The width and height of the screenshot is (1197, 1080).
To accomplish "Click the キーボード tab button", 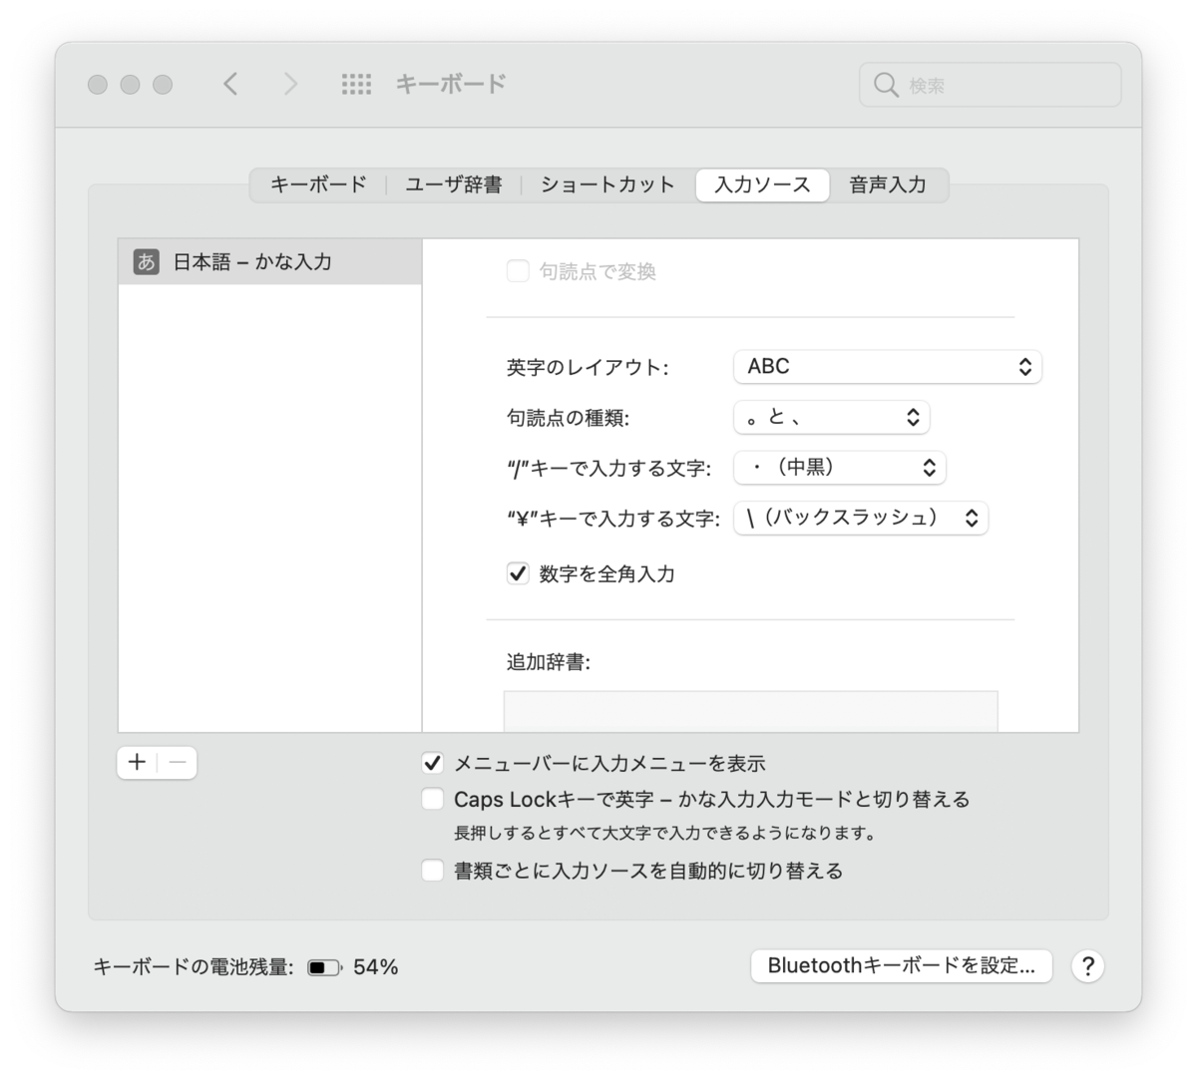I will pyautogui.click(x=317, y=184).
